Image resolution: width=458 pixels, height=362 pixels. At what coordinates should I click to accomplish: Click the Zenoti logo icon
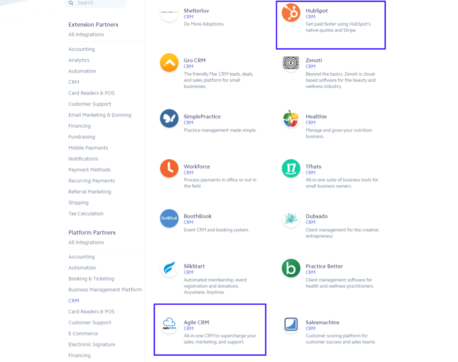click(291, 62)
